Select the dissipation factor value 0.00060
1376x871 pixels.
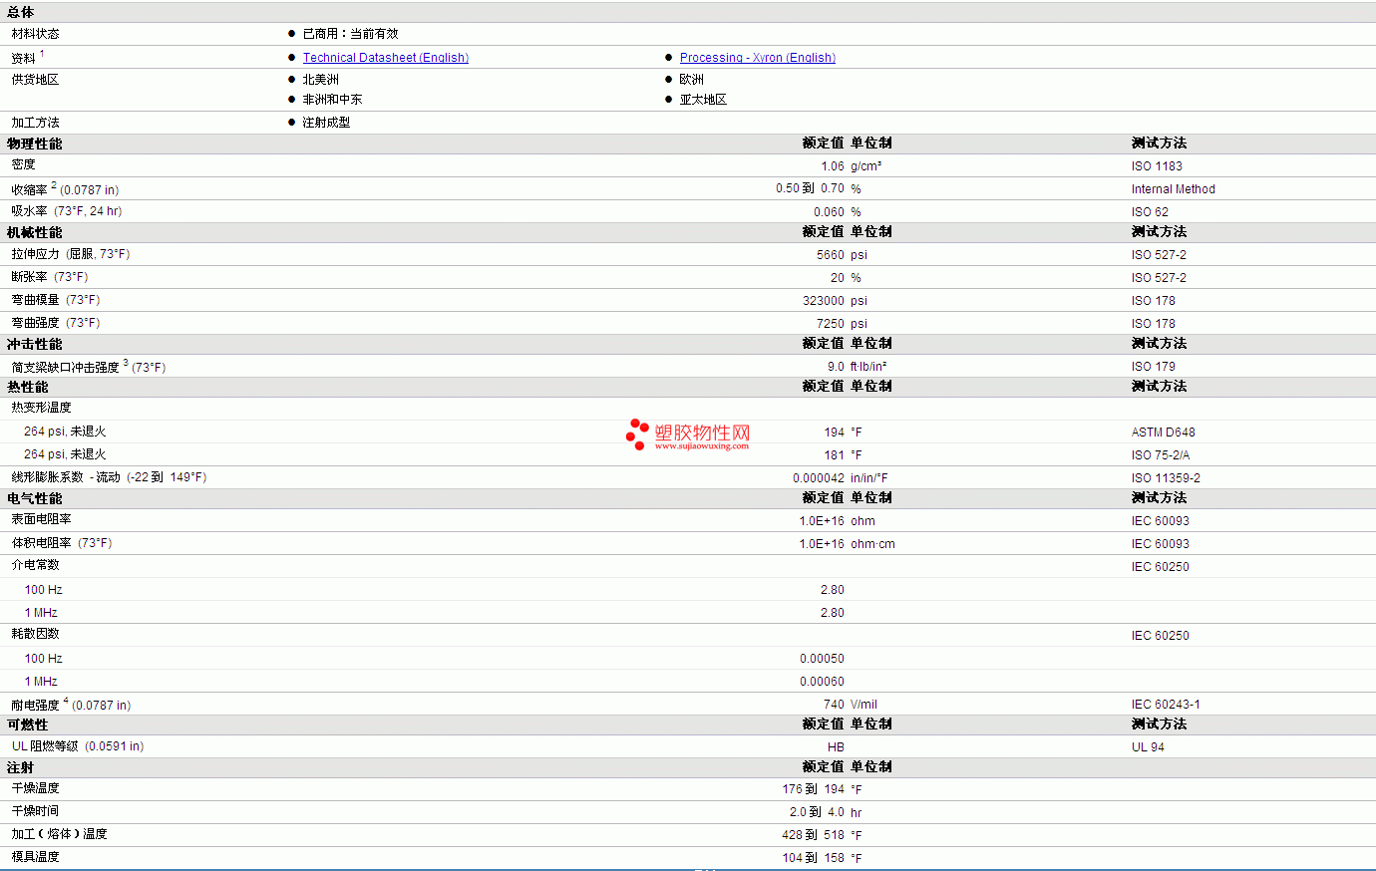pos(822,682)
